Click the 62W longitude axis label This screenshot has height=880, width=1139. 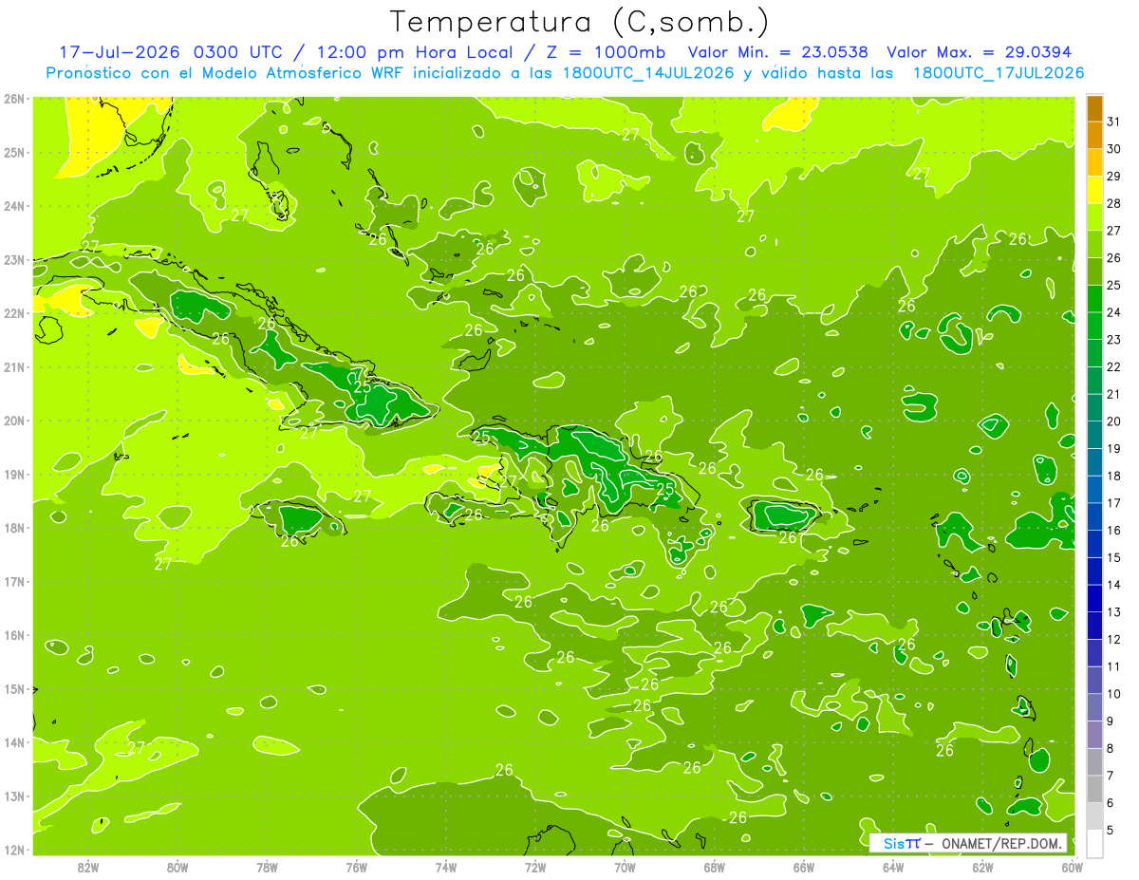982,867
